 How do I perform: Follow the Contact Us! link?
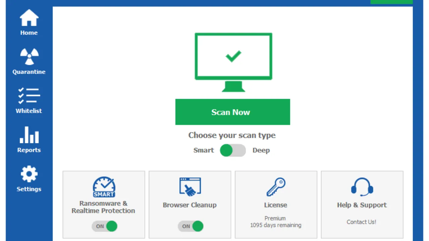(x=361, y=222)
